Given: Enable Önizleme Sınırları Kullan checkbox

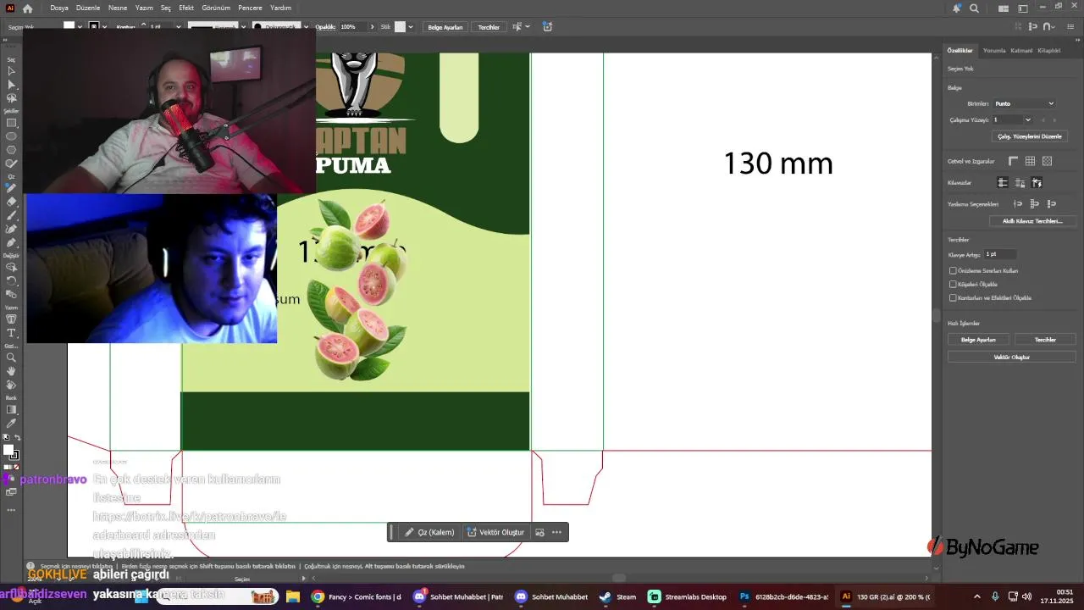Looking at the screenshot, I should pos(953,271).
